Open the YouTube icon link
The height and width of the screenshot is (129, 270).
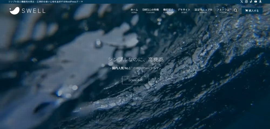coord(256,2)
